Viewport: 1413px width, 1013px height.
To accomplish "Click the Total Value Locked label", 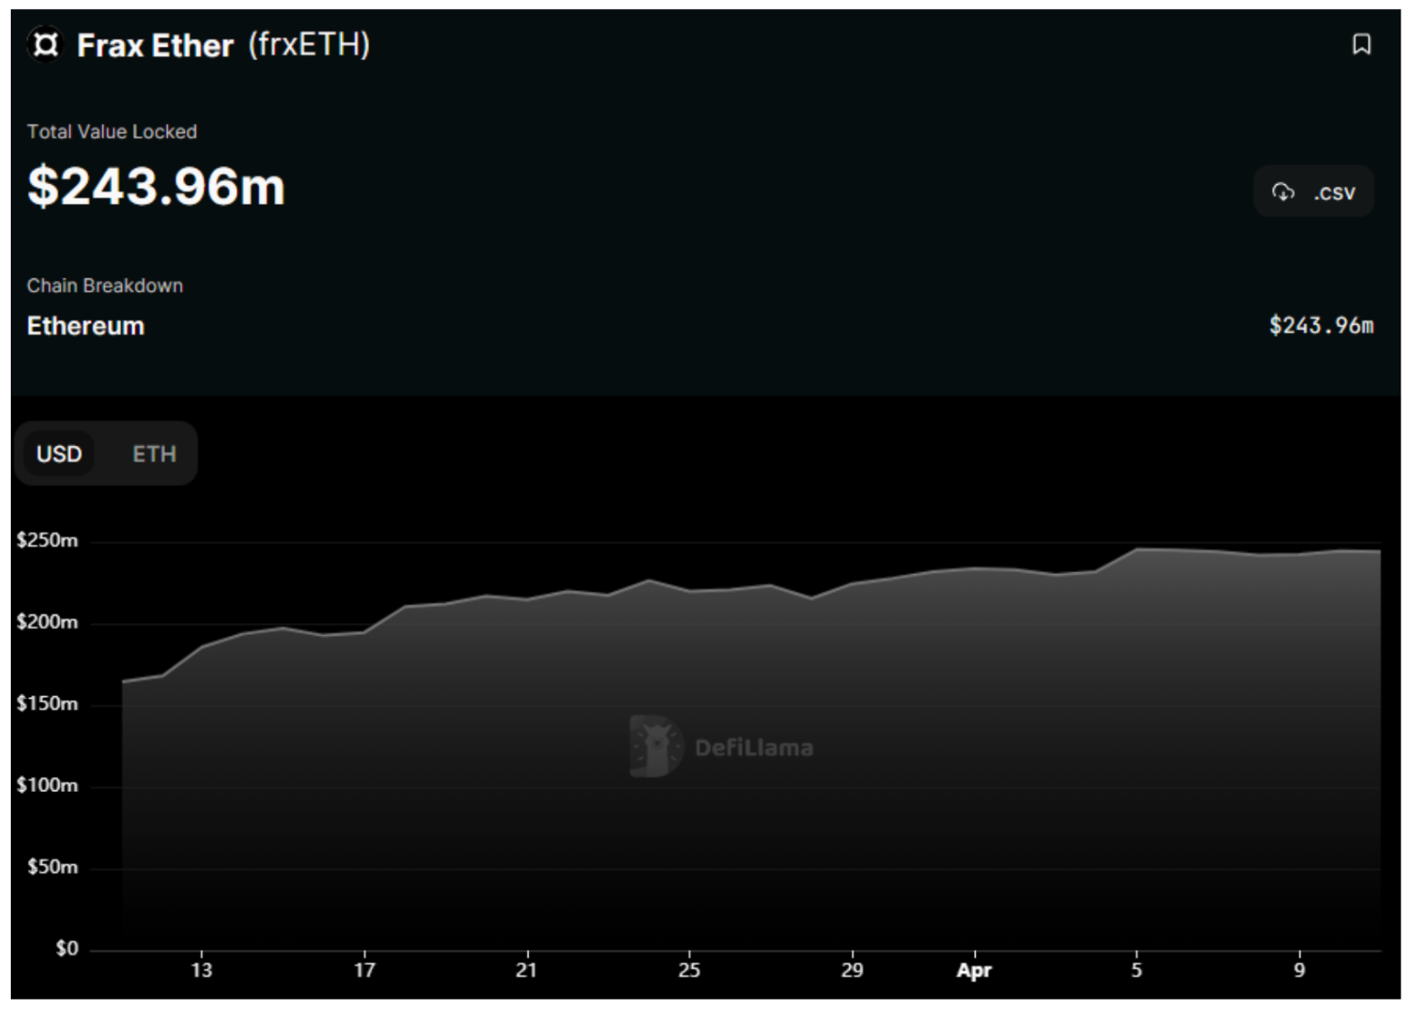I will [x=112, y=131].
